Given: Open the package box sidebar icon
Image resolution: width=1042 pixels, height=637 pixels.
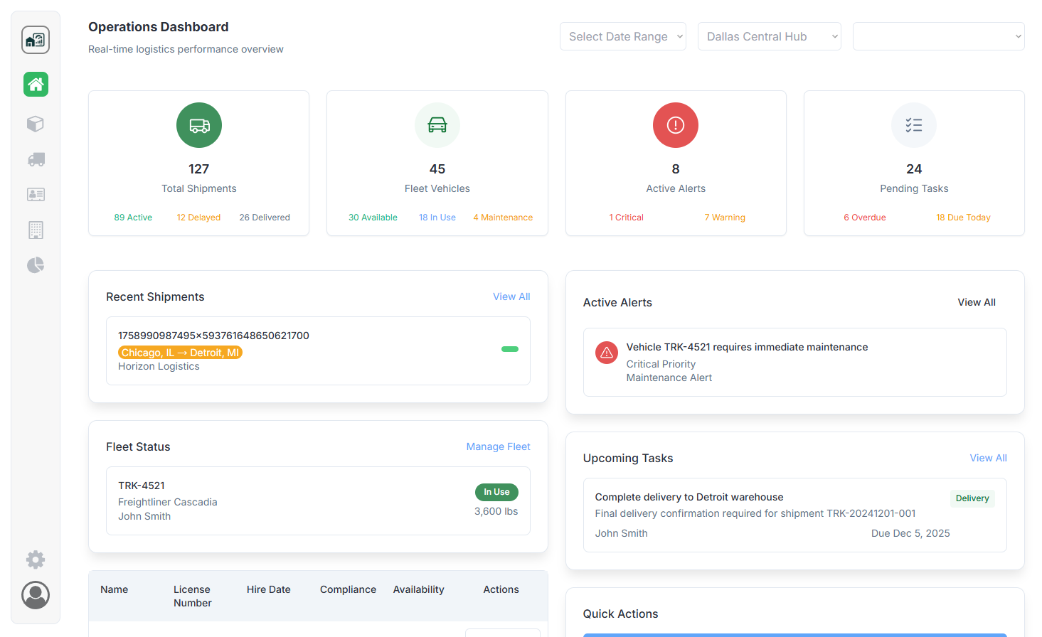Looking at the screenshot, I should (36, 124).
